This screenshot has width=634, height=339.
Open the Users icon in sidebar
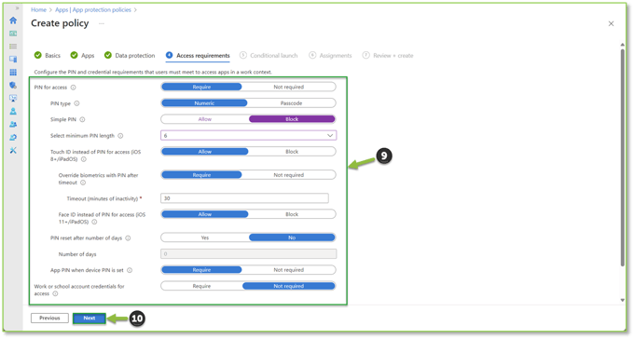coord(13,111)
